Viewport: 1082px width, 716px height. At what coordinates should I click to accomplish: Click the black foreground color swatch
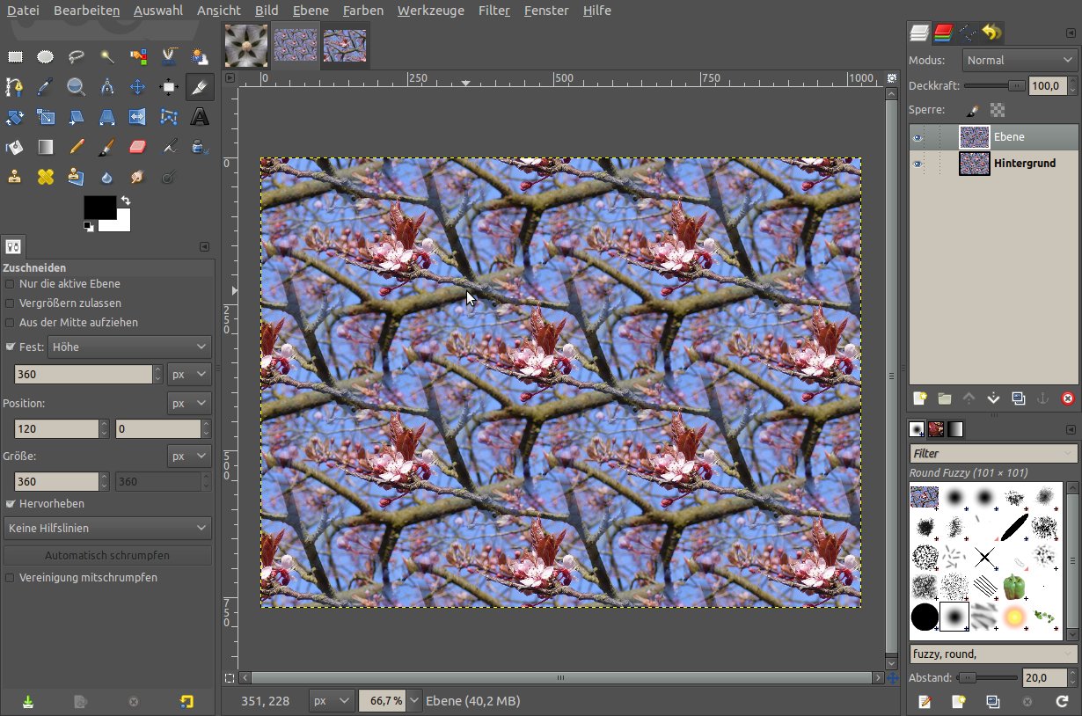tap(99, 208)
